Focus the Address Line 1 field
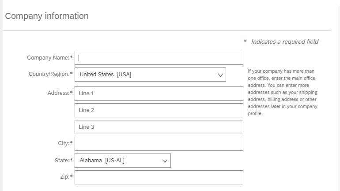The image size is (340, 191). tap(159, 94)
